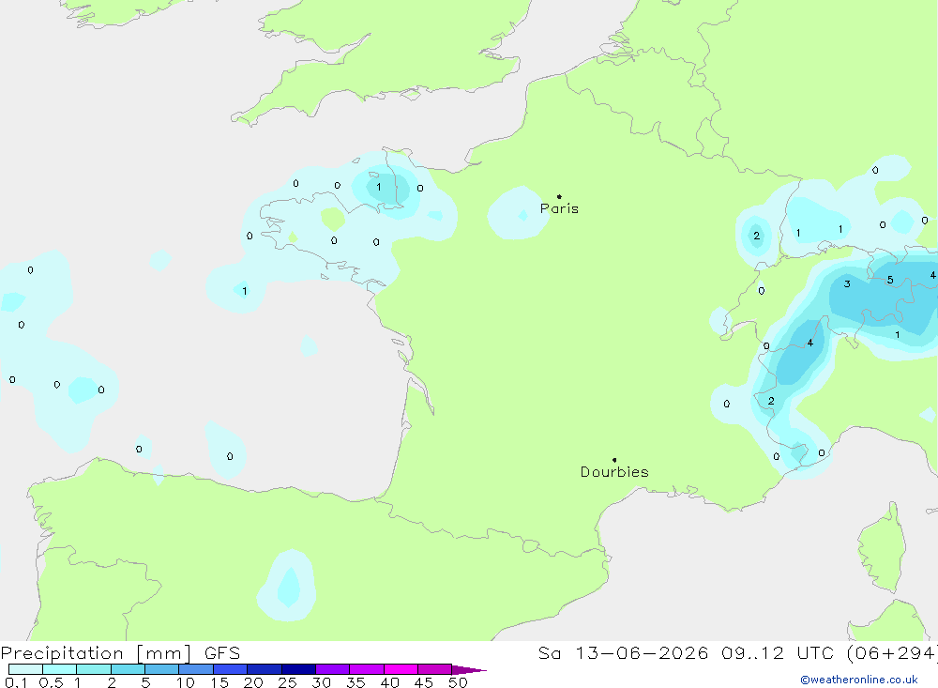Select the 5–10 mm legend swatch

click(x=162, y=669)
